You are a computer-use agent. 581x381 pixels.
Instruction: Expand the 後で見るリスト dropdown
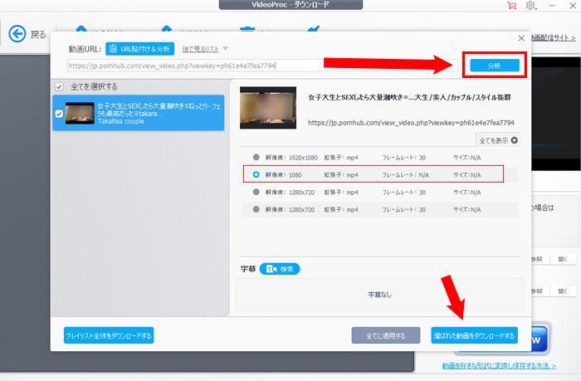coord(205,49)
